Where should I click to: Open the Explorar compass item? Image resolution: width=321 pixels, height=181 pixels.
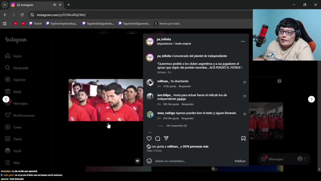16,80
